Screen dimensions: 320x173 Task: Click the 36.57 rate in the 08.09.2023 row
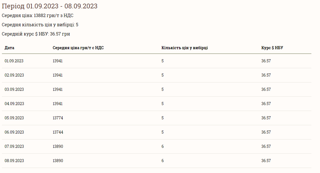[x=266, y=161]
